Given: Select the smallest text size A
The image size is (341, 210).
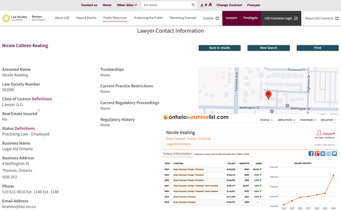Looking at the screenshot, I should point(202,5).
